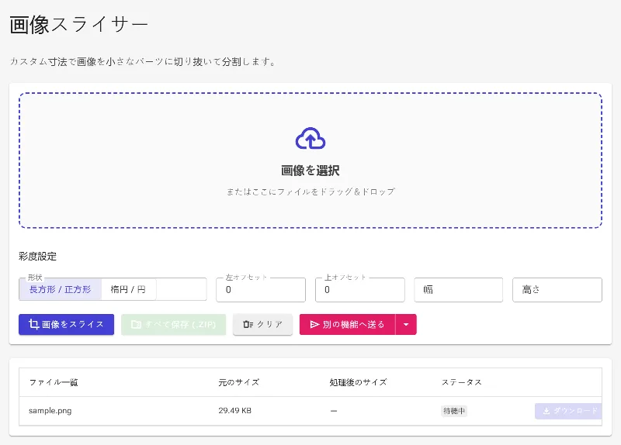Open the dropdown arrow beside 別の機能へ送る

click(406, 324)
